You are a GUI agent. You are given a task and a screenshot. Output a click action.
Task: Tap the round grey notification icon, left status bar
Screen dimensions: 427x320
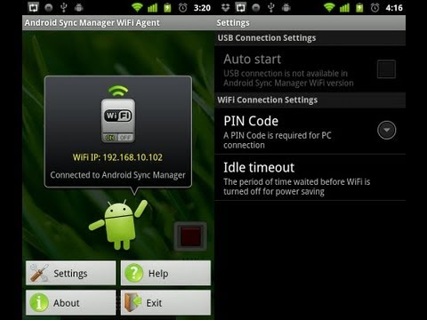[49, 7]
